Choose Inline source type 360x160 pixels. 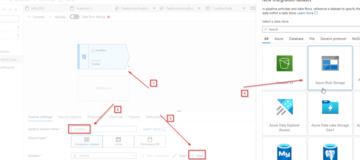click(x=118, y=142)
